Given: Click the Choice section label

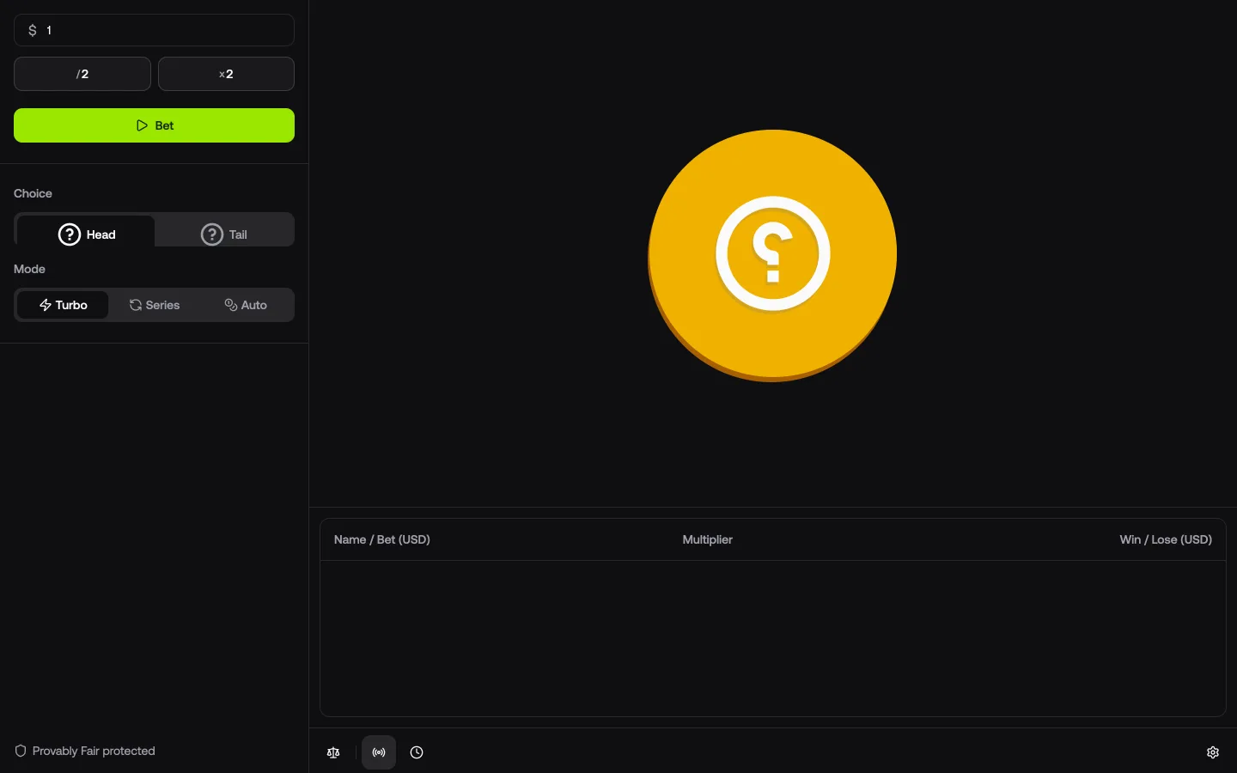Looking at the screenshot, I should point(33,193).
